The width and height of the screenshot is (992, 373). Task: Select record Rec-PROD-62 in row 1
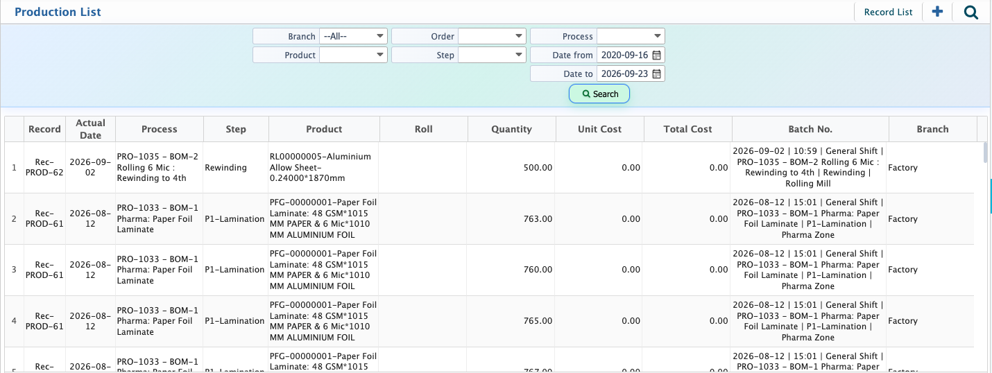coord(44,168)
